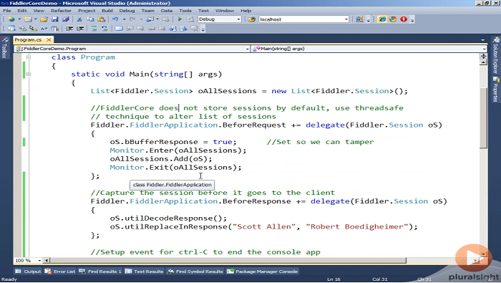This screenshot has width=501, height=283.
Task: Open the Solution Explorer side tab
Action: [496, 55]
